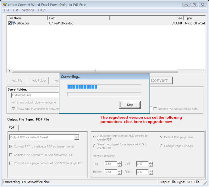Open the Help menu

point(42,10)
